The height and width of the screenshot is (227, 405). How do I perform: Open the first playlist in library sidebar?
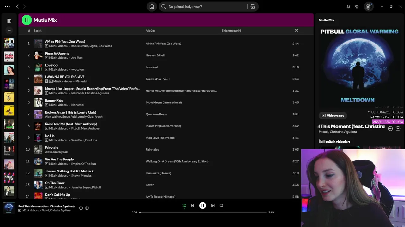[9, 43]
